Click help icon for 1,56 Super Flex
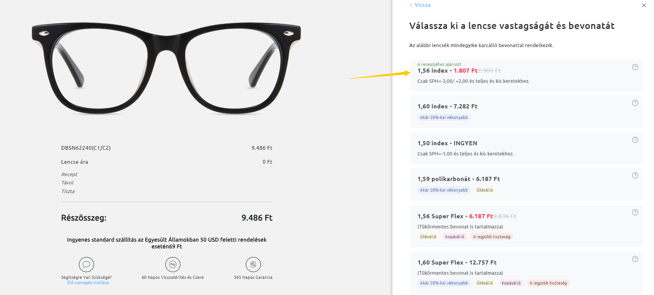The image size is (654, 295). coord(635,212)
